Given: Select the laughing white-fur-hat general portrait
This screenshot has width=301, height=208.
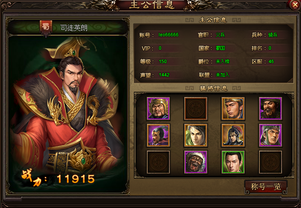Looking at the screenshot, I should point(196,162).
